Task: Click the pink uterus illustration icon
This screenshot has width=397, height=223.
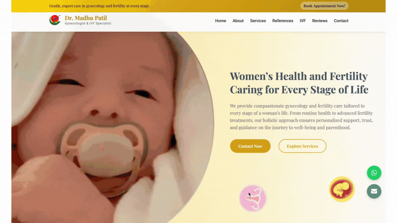Action: click(x=253, y=198)
